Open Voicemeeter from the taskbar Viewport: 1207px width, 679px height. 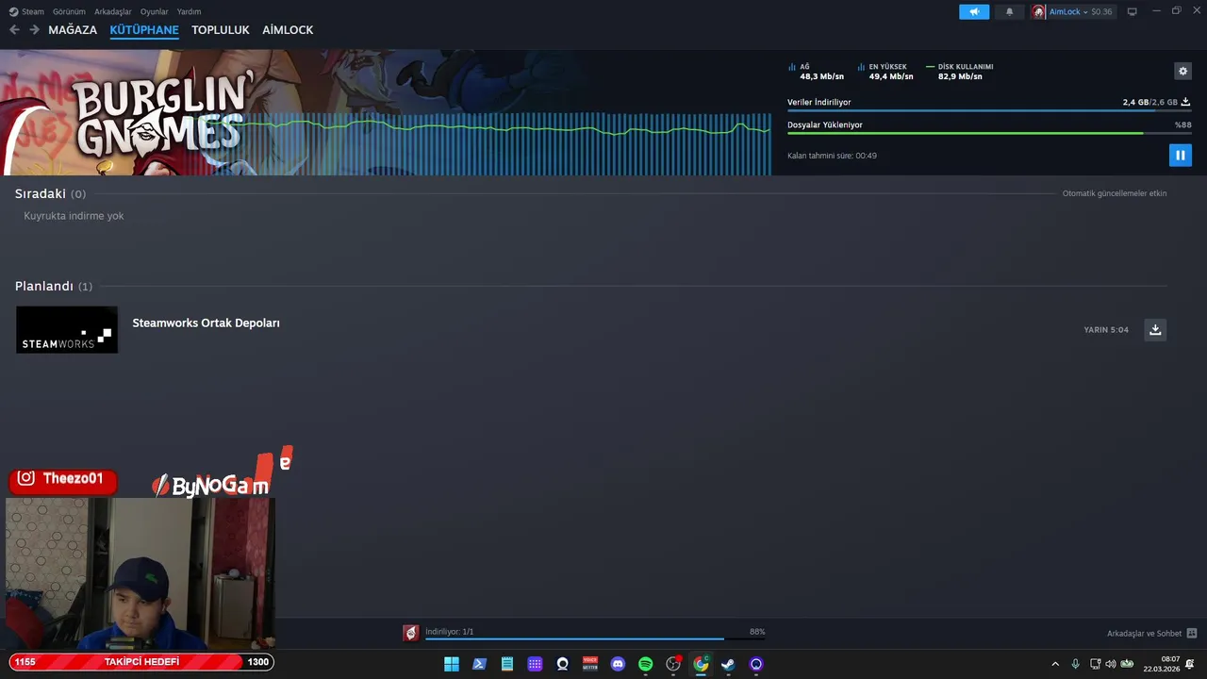(590, 664)
